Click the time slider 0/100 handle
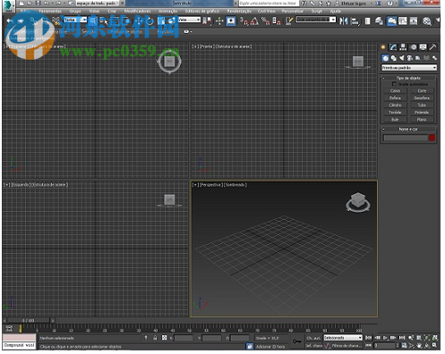 [x=29, y=321]
